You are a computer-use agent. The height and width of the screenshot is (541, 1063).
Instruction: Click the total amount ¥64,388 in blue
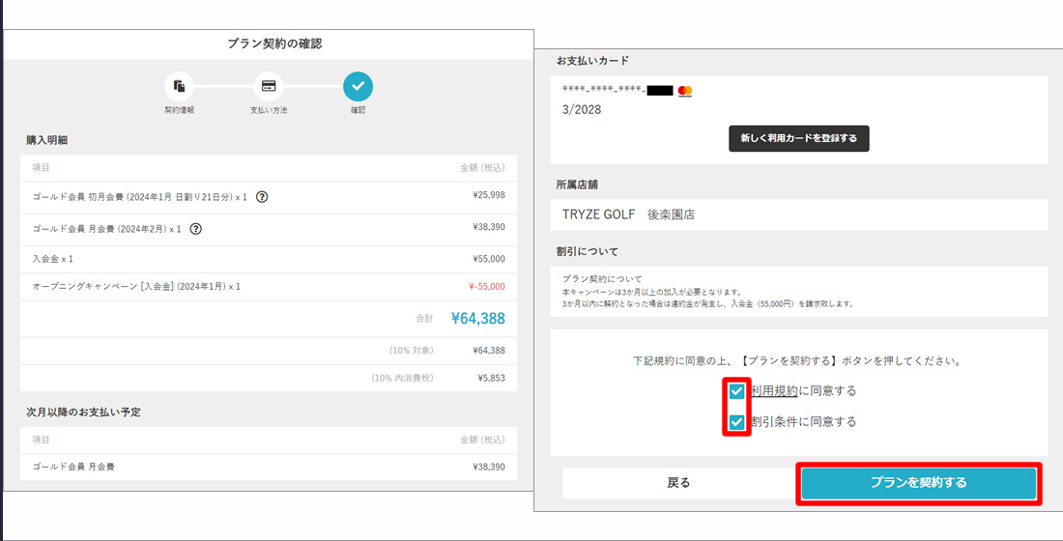478,319
